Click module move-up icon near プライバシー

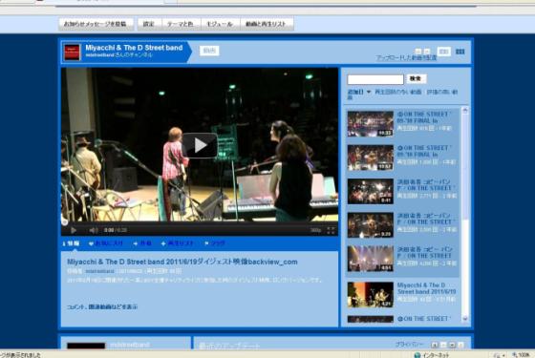click(435, 345)
